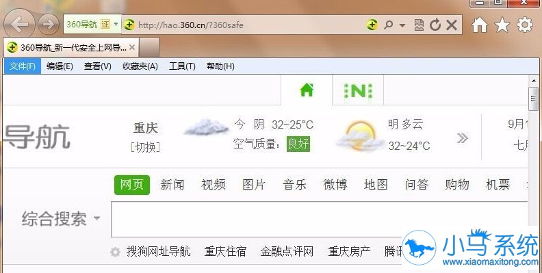Viewport: 542px width, 273px height.
Task: Click the gear icon before 搜狗网址导航
Action: [x=116, y=252]
